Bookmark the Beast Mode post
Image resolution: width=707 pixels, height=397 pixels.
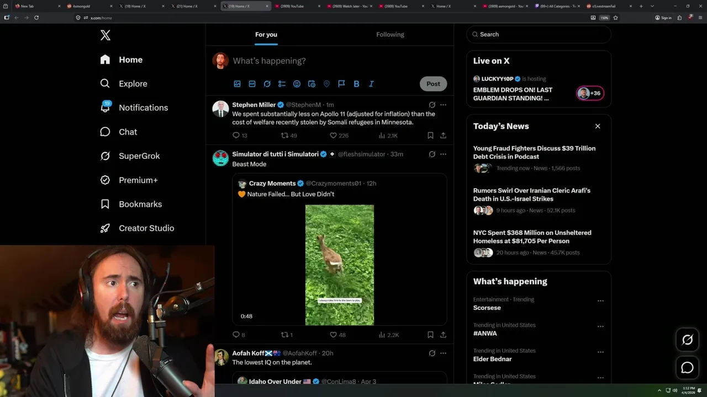(x=430, y=335)
